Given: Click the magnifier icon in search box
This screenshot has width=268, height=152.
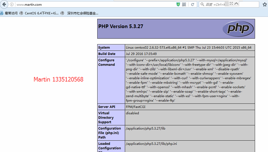Looking at the screenshot, I should point(202,4).
